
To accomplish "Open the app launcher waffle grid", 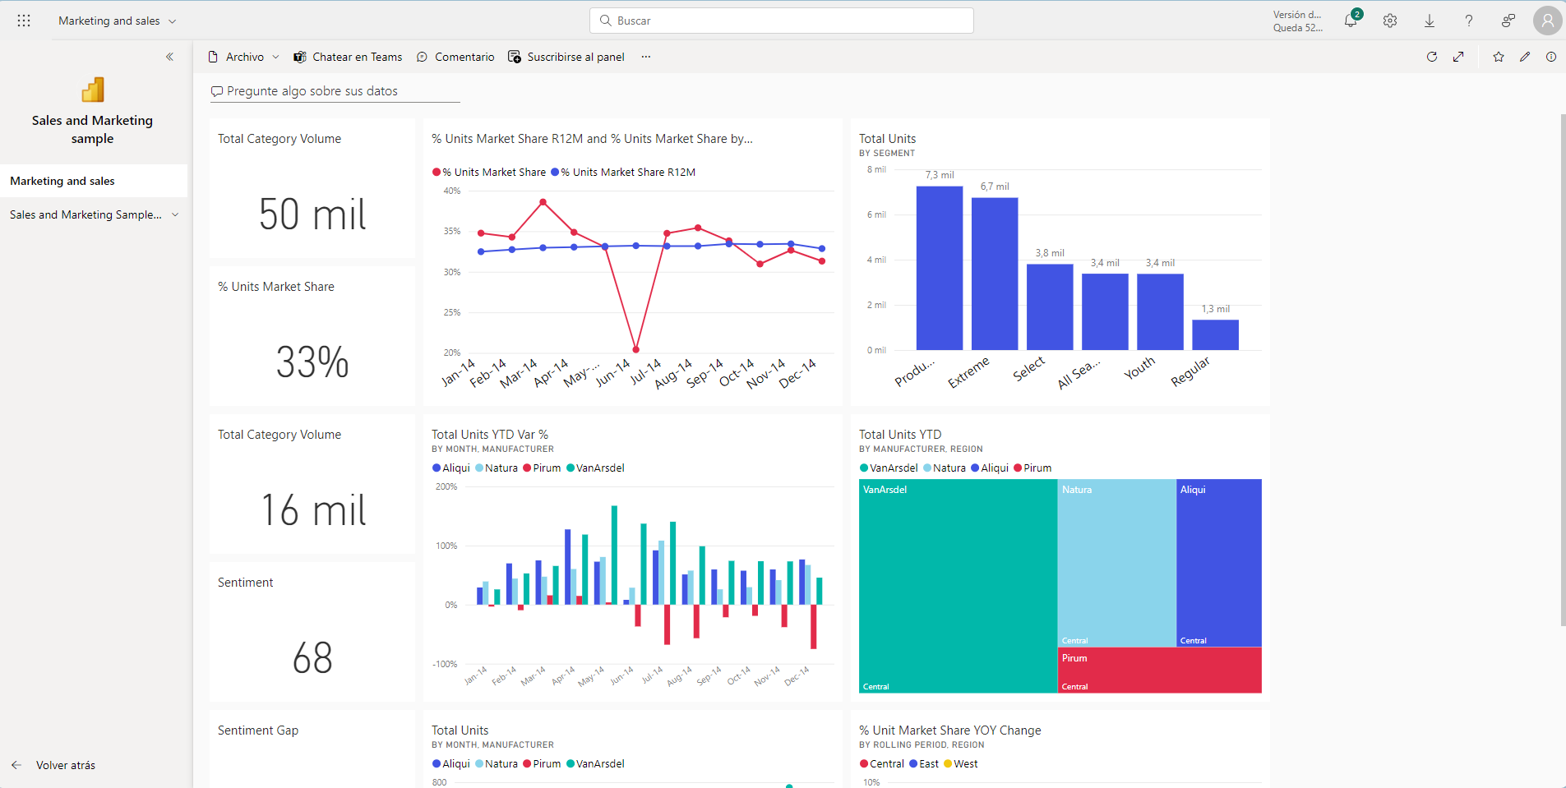I will click(24, 21).
